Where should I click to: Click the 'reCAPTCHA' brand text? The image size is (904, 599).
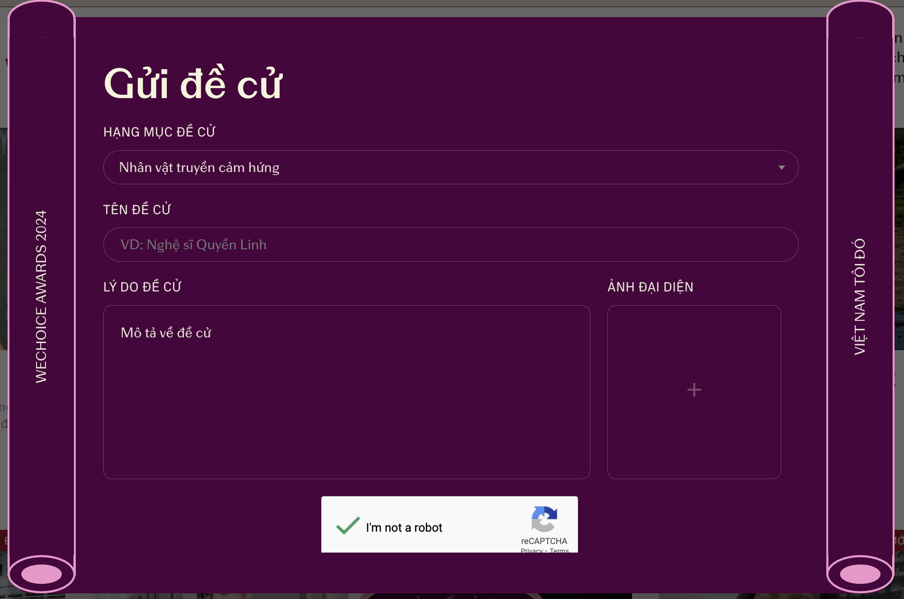point(544,541)
